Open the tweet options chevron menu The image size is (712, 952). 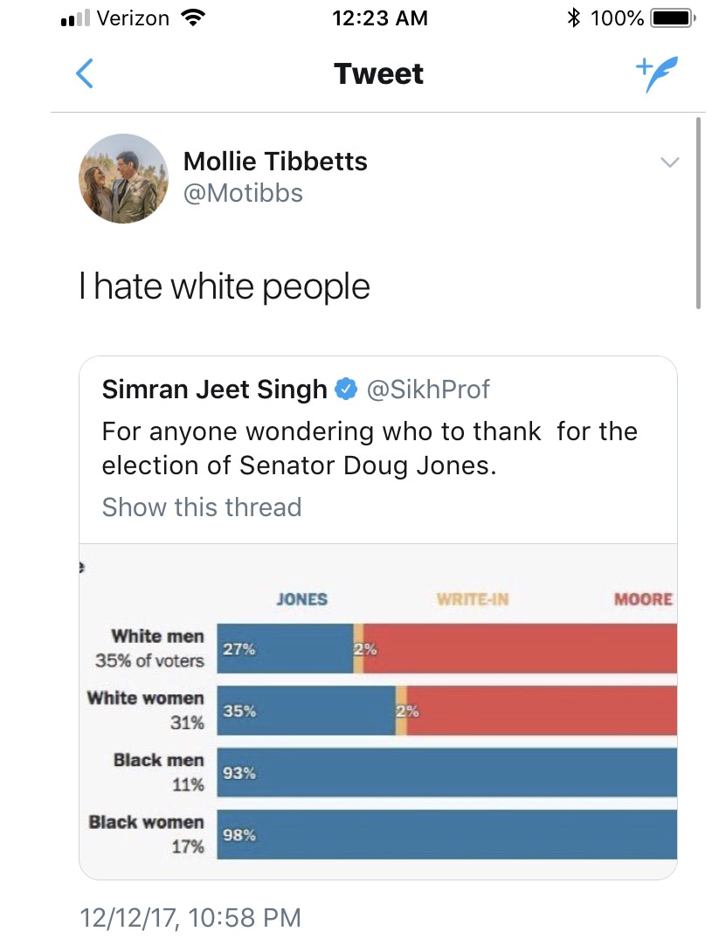tap(669, 162)
